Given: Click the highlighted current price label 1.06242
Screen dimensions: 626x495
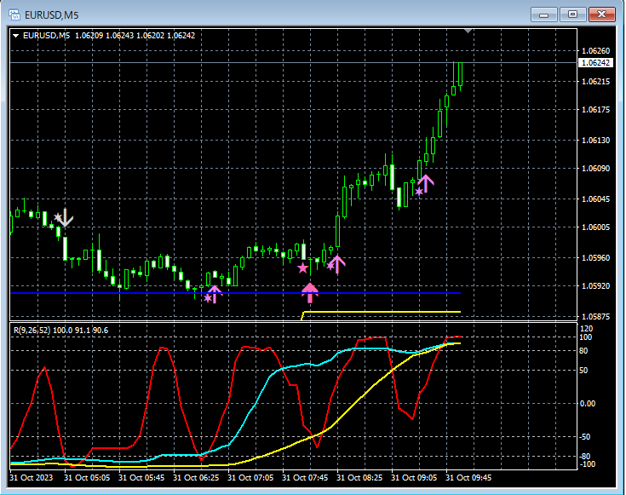Looking at the screenshot, I should [x=595, y=63].
